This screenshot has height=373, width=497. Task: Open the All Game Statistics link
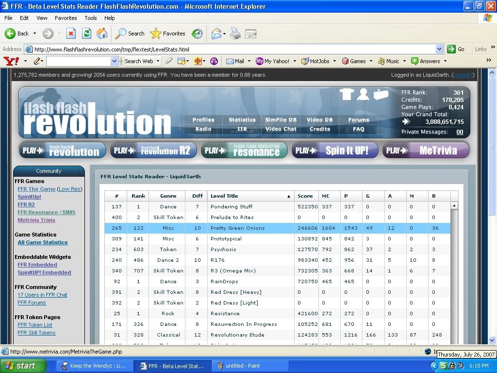pos(43,242)
